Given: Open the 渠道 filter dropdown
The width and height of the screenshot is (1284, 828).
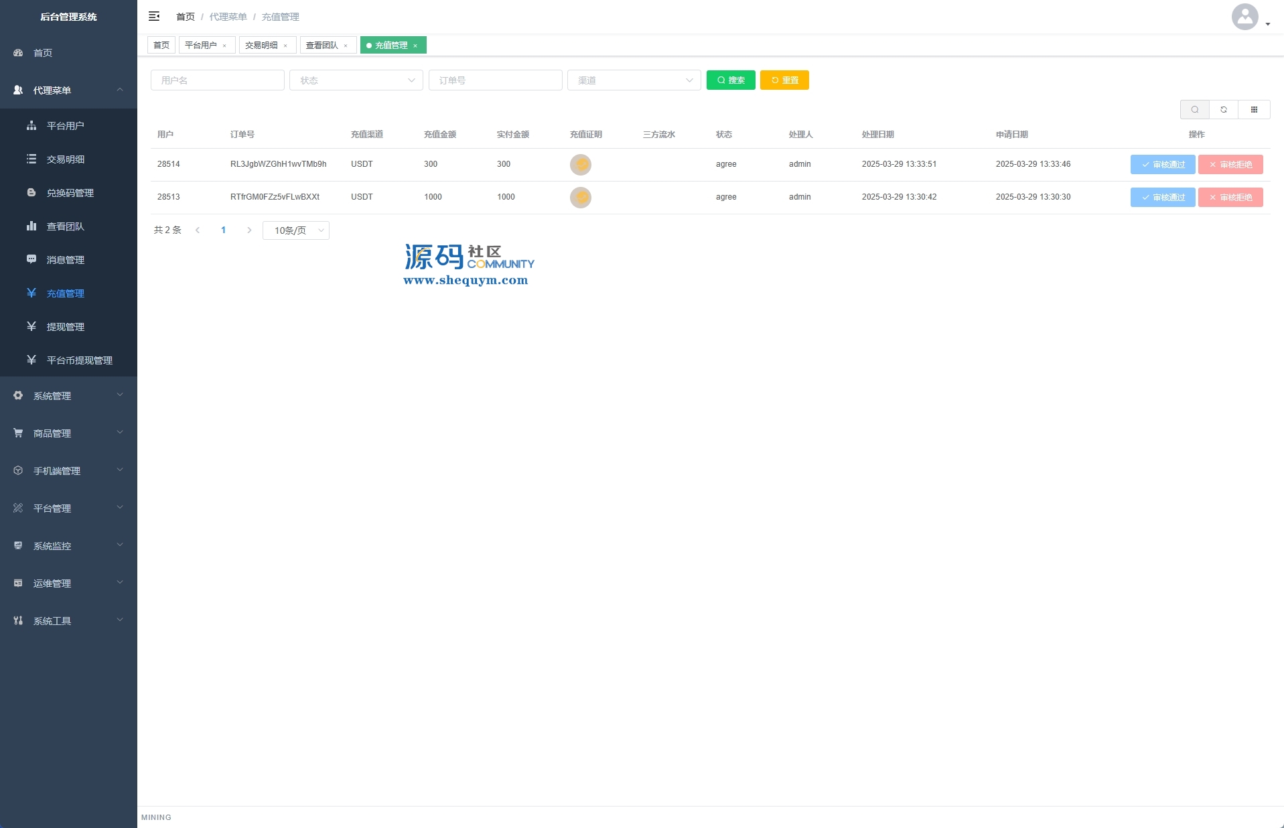Looking at the screenshot, I should [x=634, y=80].
